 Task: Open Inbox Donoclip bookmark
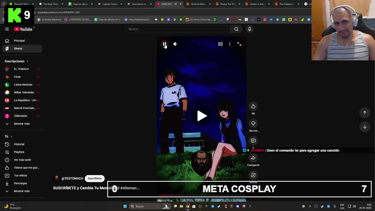click(x=198, y=20)
